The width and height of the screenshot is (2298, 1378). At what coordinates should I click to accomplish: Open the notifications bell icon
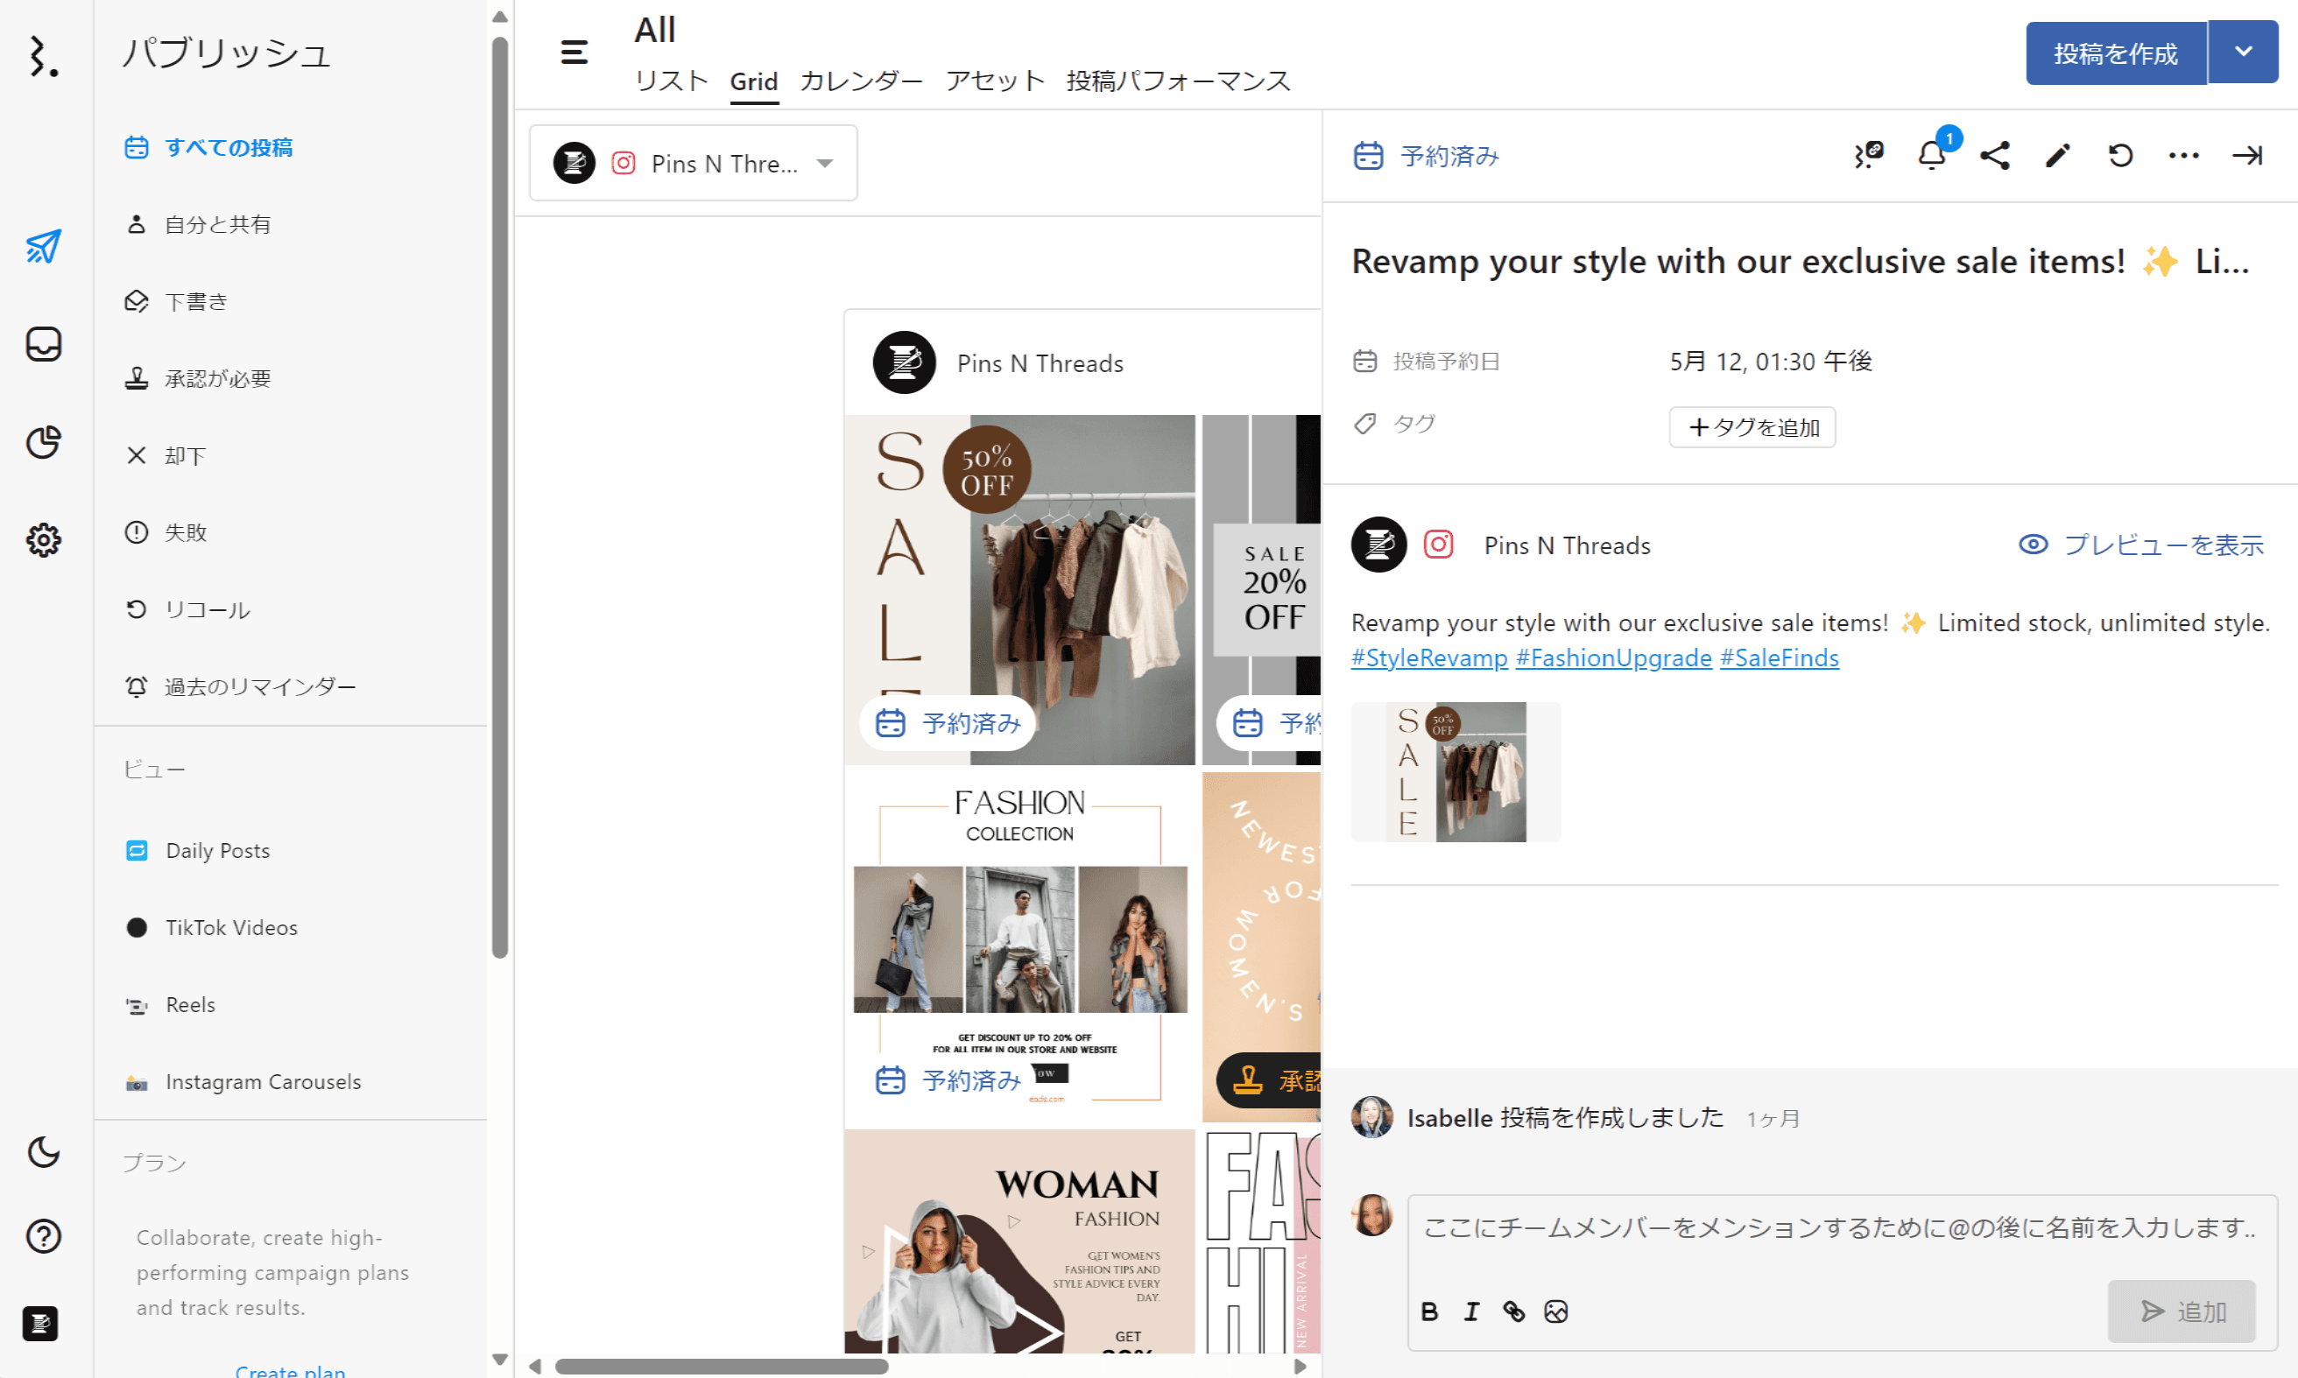click(x=1932, y=155)
